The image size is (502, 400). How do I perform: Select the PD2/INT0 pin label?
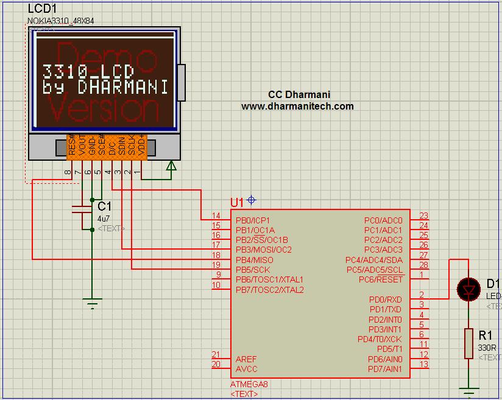click(385, 320)
